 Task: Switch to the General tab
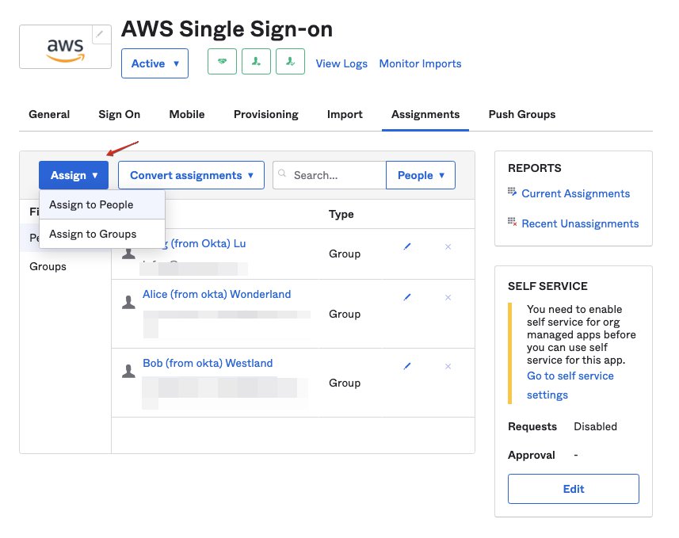click(49, 114)
